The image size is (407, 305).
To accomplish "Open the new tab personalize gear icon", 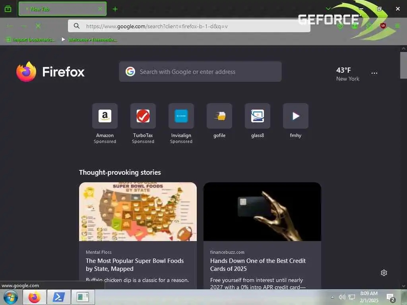I will pos(384,273).
